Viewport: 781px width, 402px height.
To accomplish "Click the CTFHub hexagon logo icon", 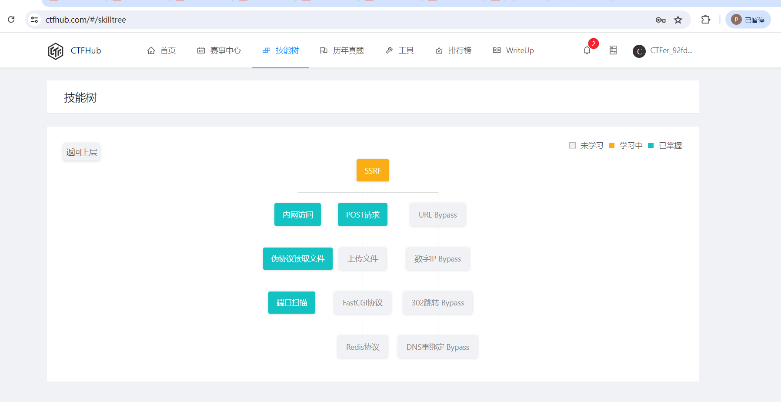I will click(x=56, y=51).
